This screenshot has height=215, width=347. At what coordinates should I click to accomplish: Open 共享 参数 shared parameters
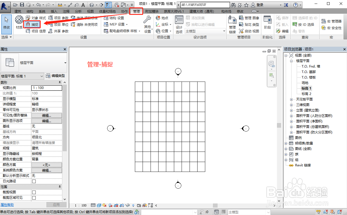point(58,31)
